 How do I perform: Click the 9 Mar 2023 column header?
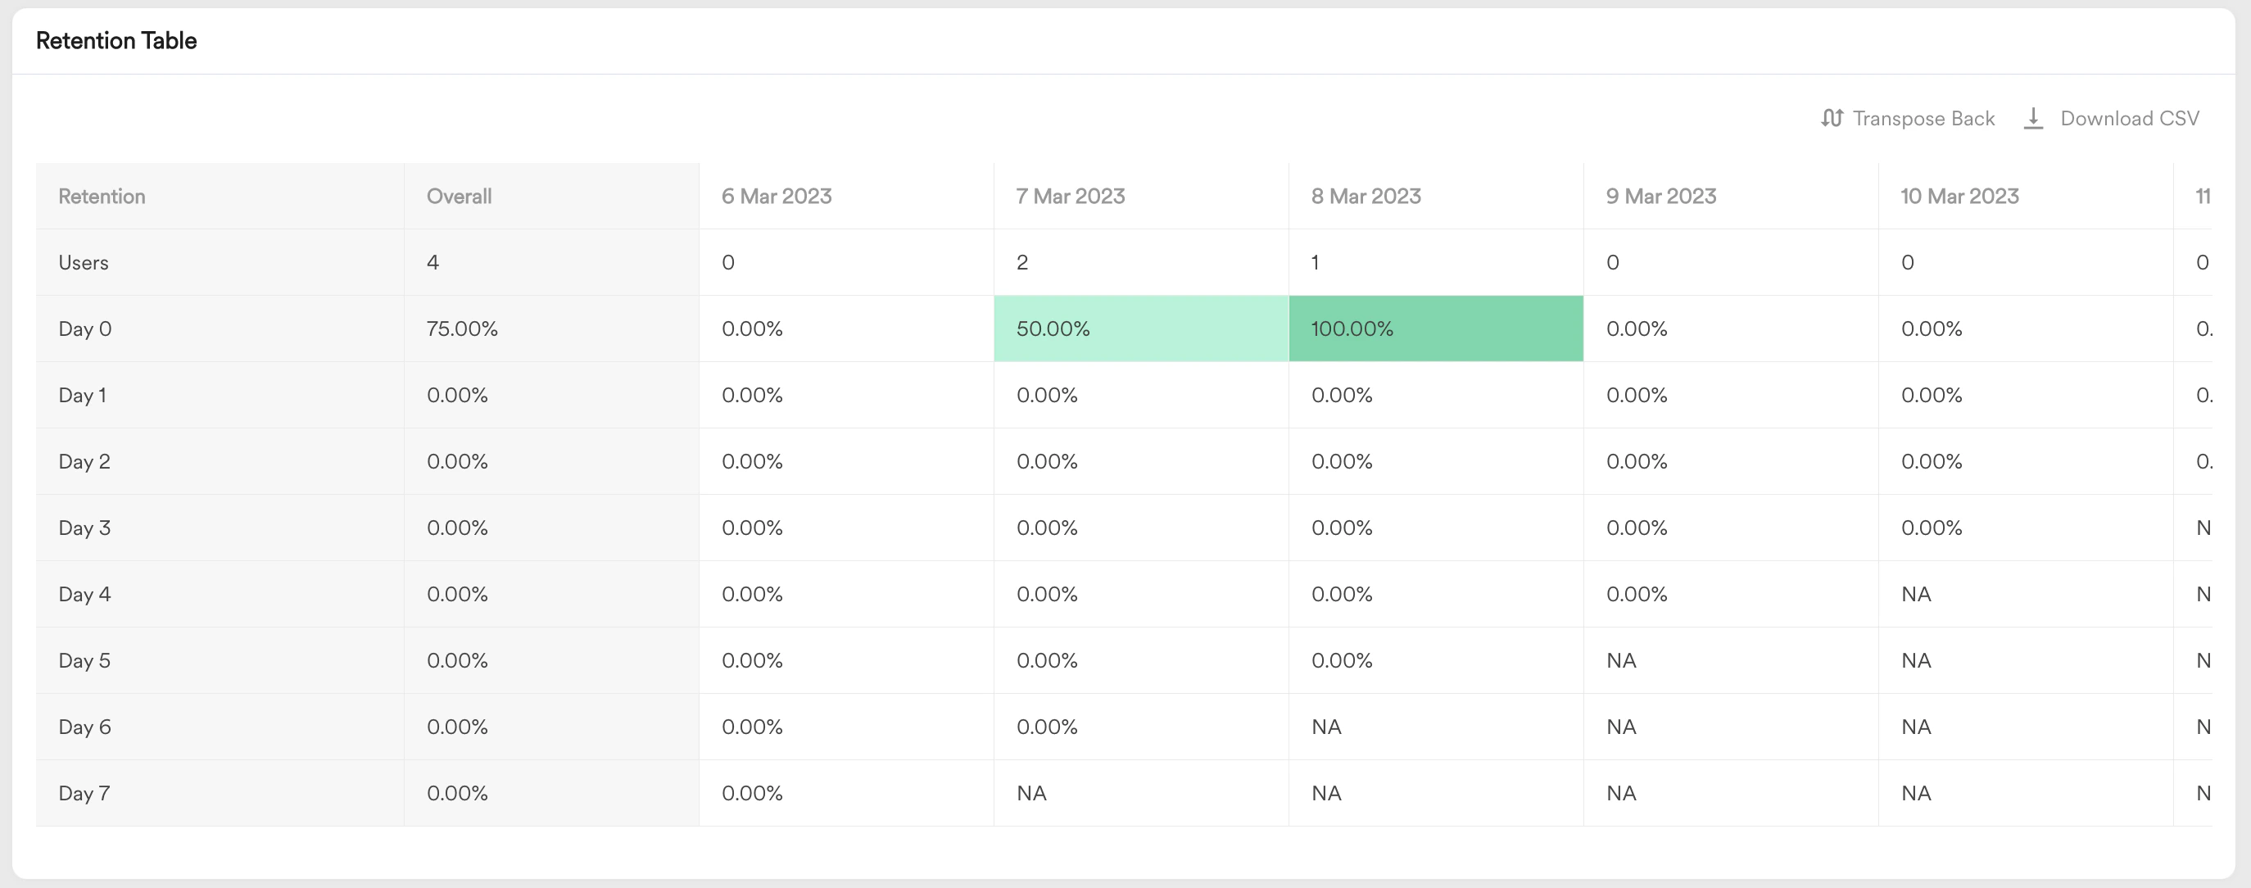(x=1660, y=196)
